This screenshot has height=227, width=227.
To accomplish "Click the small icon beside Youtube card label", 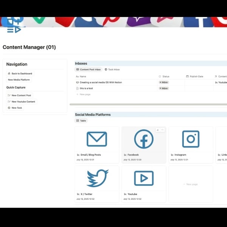I will 125,194.
